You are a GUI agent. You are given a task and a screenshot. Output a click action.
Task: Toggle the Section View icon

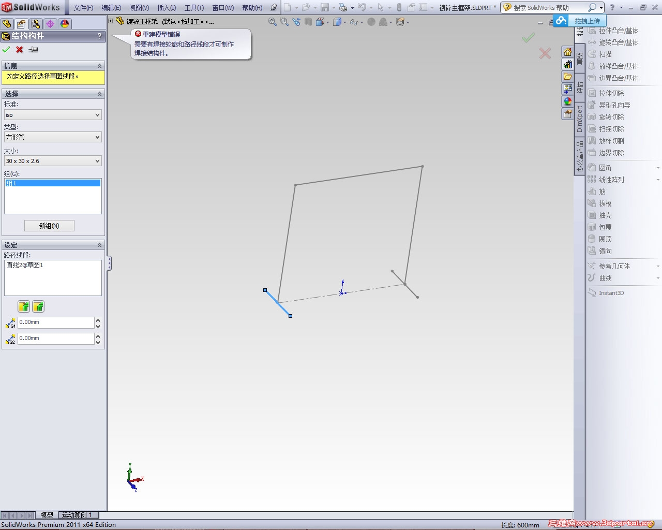tap(308, 22)
